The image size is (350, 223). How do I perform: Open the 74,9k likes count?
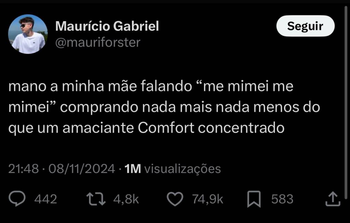(207, 199)
